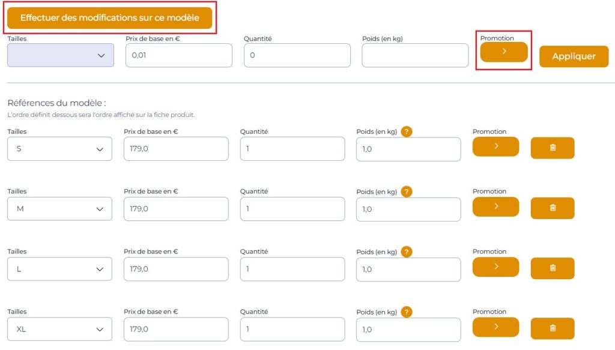Open the Tailles dropdown showing M
The image size is (615, 350).
click(59, 209)
